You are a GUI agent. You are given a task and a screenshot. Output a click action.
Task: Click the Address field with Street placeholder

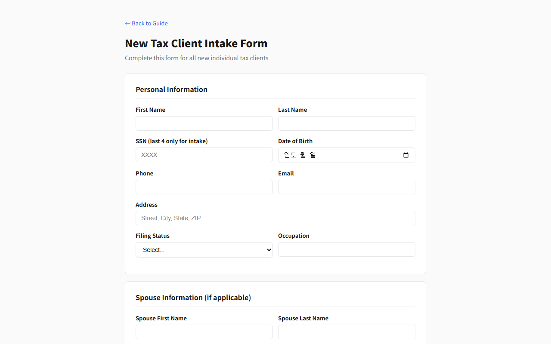tap(275, 218)
